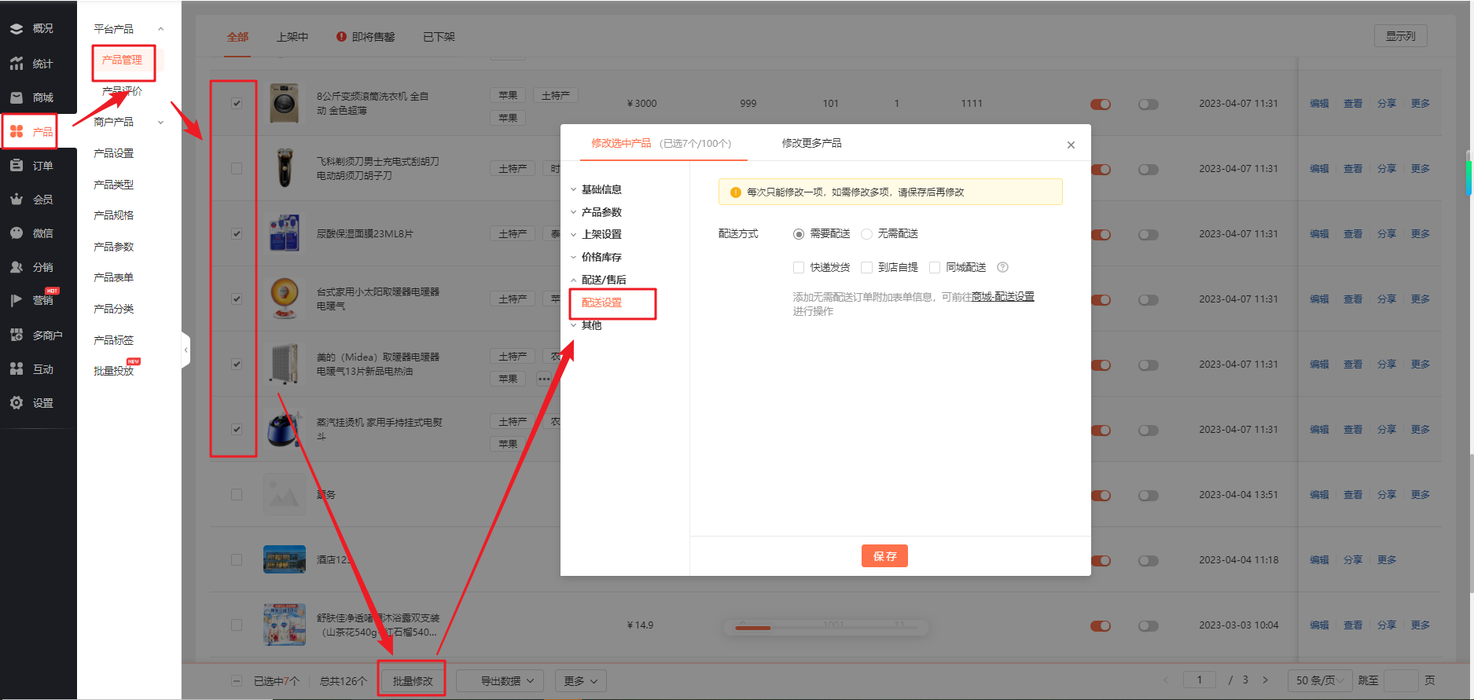The image size is (1474, 700).
Task: Open the 尿酸保湿面膜 product thumbnail
Action: point(284,233)
